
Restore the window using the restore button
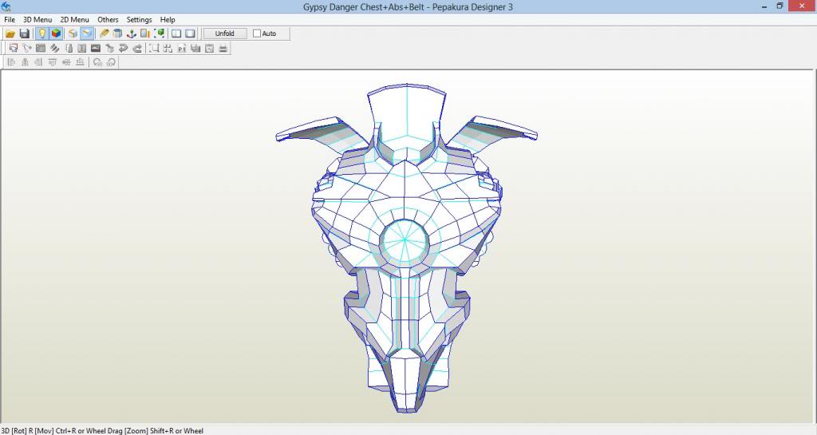coord(780,6)
